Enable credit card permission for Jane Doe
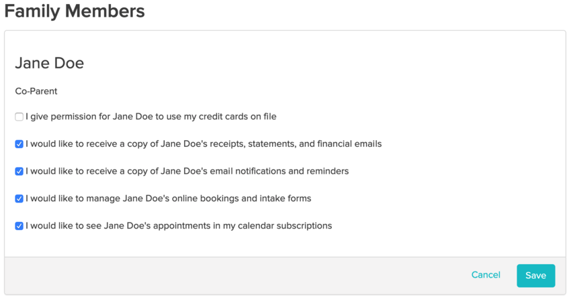This screenshot has width=571, height=299. click(x=19, y=117)
